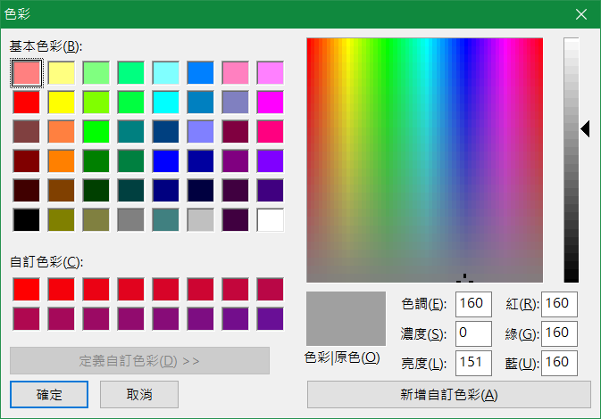Select the magenta basic color swatch
The height and width of the screenshot is (419, 601).
[x=271, y=103]
